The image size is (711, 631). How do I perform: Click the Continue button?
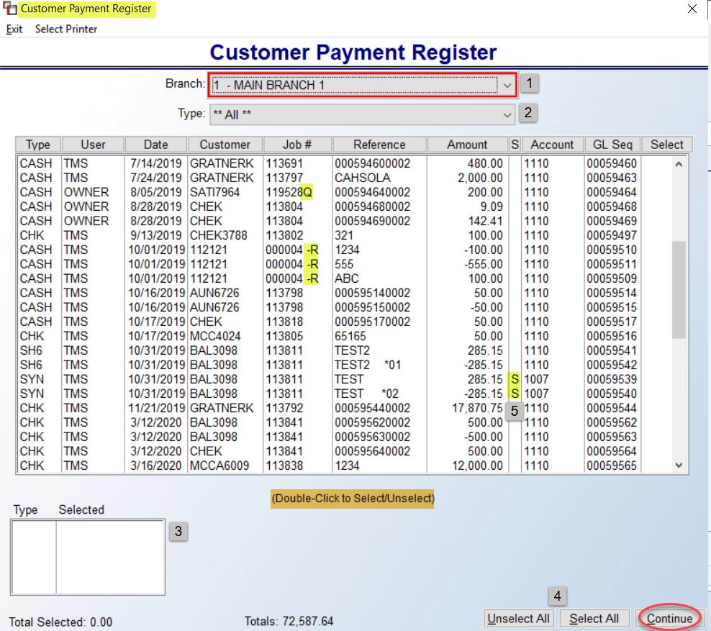pyautogui.click(x=669, y=618)
